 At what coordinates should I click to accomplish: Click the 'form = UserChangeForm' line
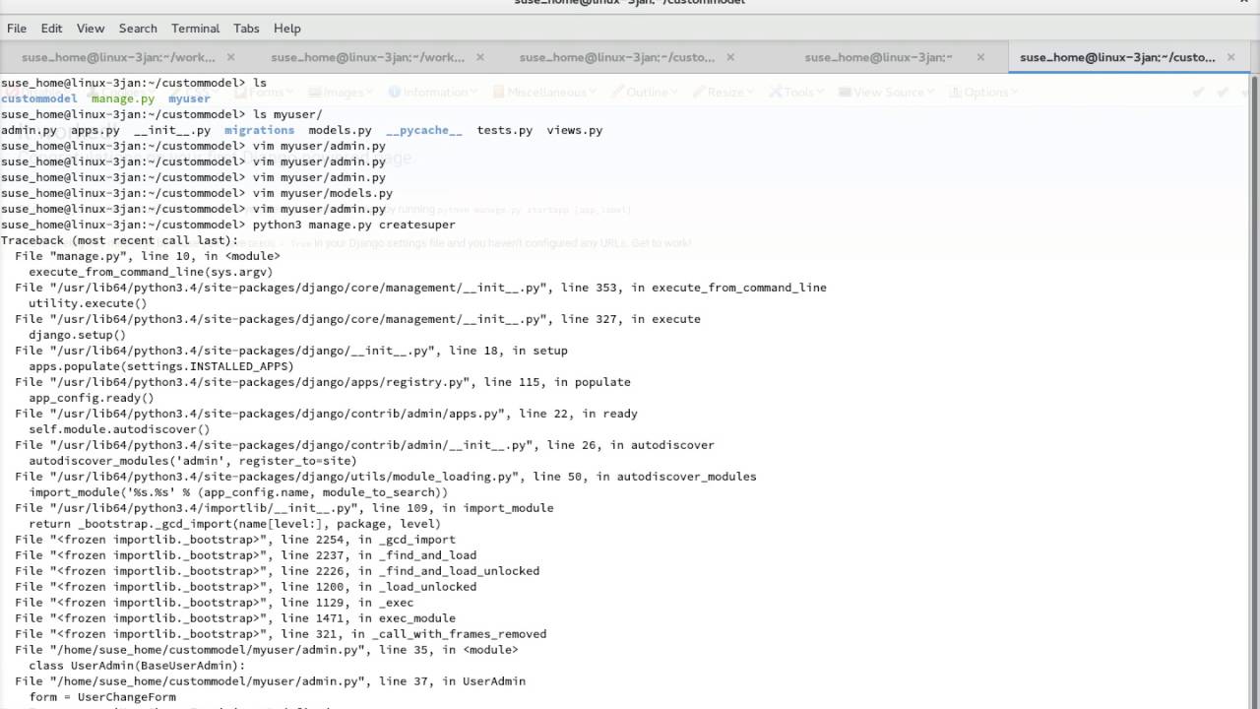point(102,697)
